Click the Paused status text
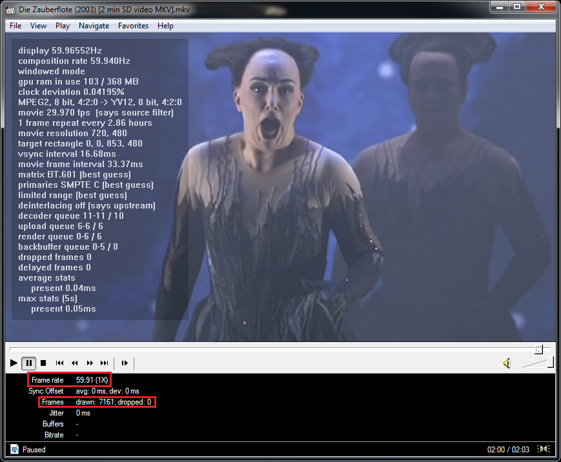The height and width of the screenshot is (462, 561). (x=34, y=450)
